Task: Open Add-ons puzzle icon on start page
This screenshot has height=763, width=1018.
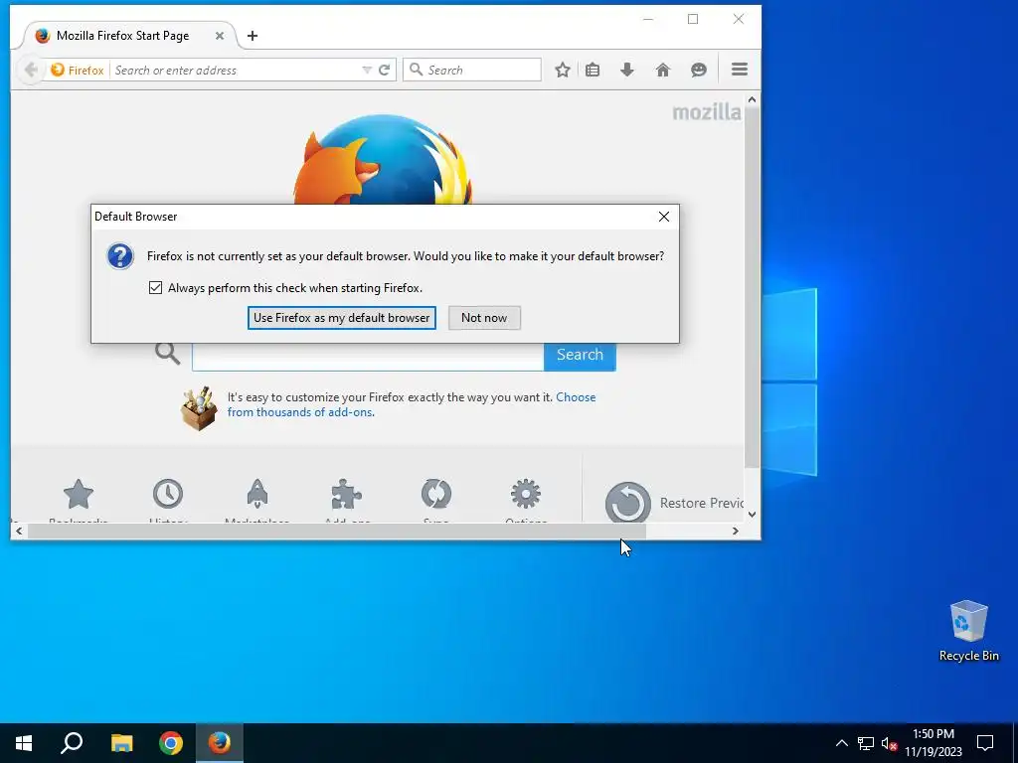Action: [346, 495]
